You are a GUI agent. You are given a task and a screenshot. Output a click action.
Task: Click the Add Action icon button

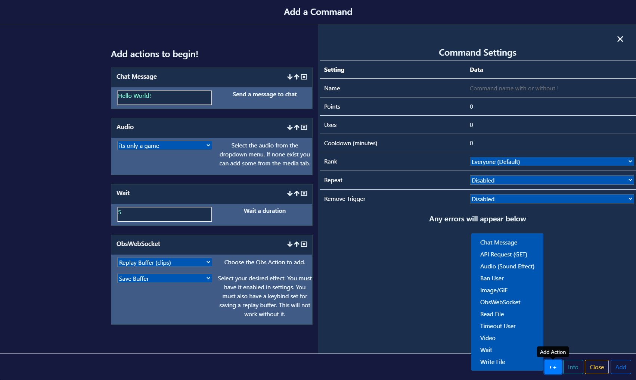[x=553, y=367]
